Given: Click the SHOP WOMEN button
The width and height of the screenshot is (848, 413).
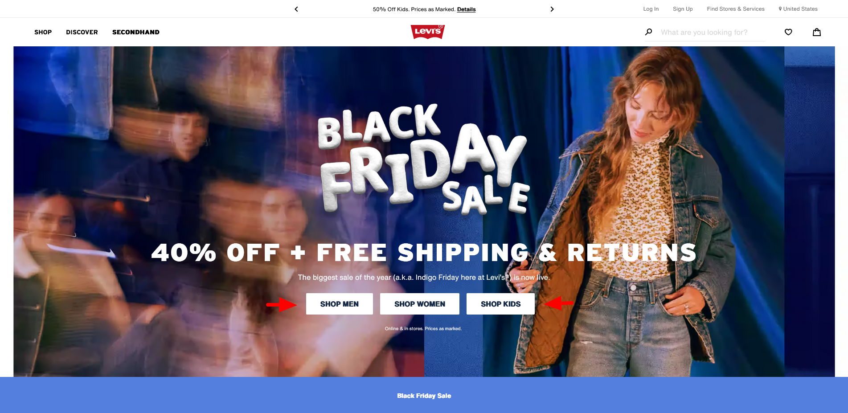Looking at the screenshot, I should coord(420,304).
